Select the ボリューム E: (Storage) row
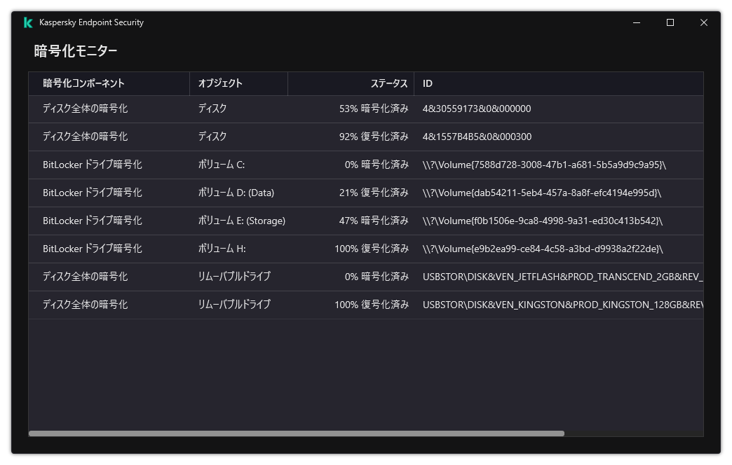732x465 pixels. click(x=210, y=221)
